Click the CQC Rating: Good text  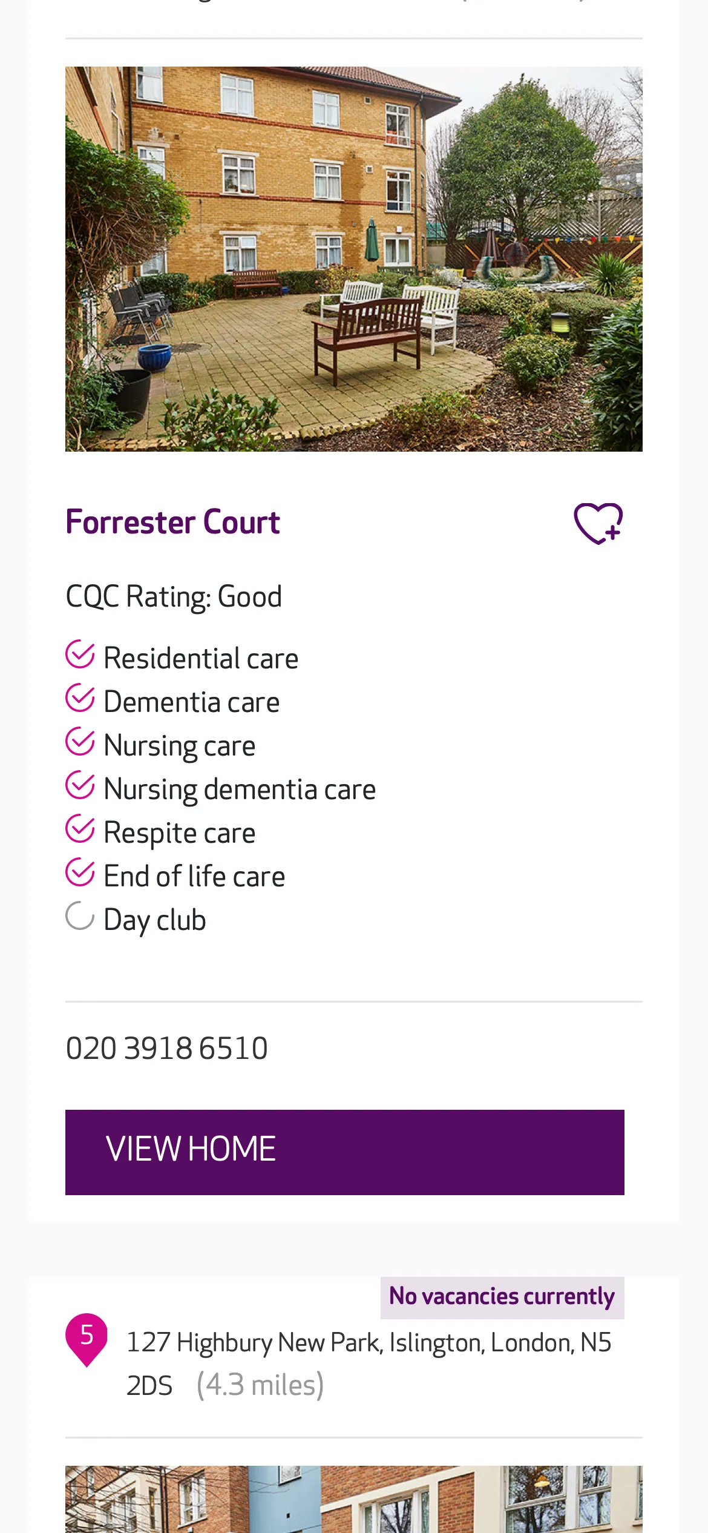(x=174, y=597)
